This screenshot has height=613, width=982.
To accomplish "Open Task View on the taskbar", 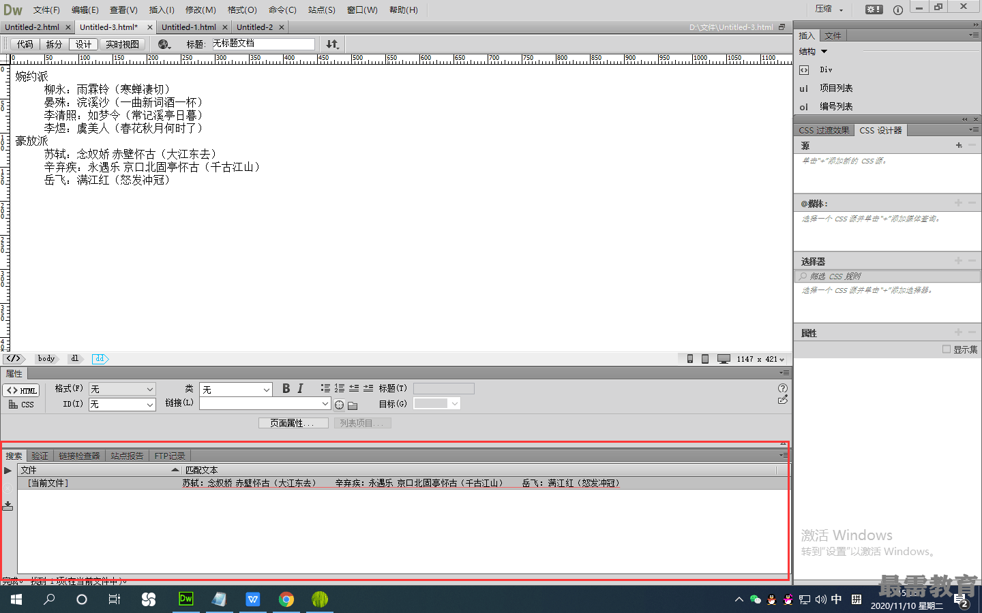I will 115,599.
